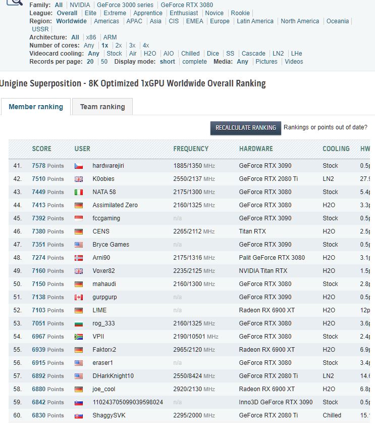Click the search magnifier icon in the filter panel
Image resolution: width=375 pixels, height=424 pixels.
click(14, 2)
